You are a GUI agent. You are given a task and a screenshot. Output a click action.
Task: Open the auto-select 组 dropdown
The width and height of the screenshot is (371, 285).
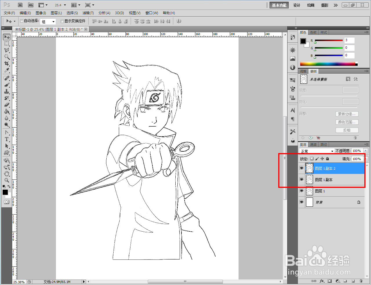[x=48, y=21]
